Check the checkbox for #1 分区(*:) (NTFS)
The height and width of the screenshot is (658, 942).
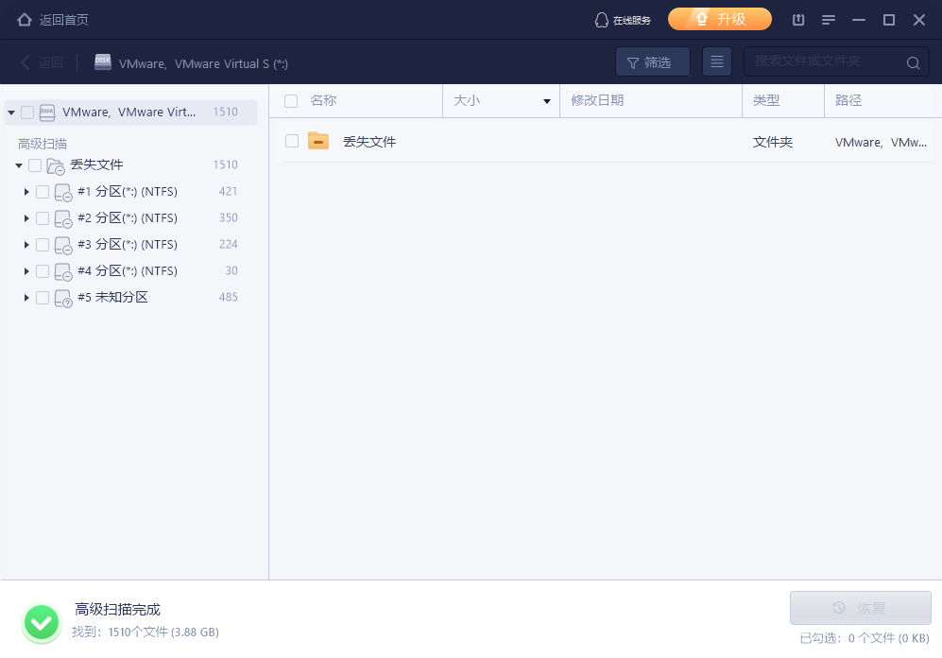[43, 191]
